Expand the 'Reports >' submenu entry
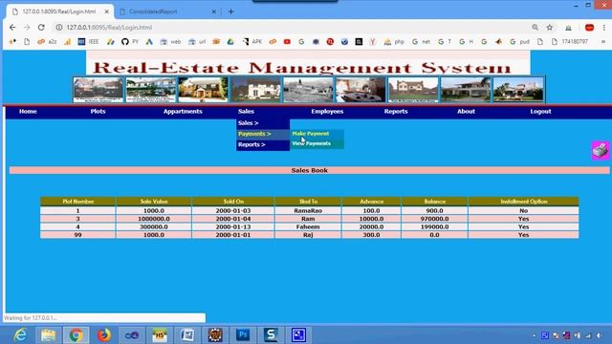 coord(263,144)
